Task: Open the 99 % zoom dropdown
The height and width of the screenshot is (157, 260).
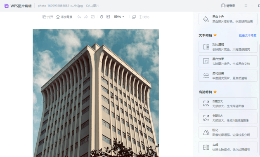Action: click(x=119, y=17)
